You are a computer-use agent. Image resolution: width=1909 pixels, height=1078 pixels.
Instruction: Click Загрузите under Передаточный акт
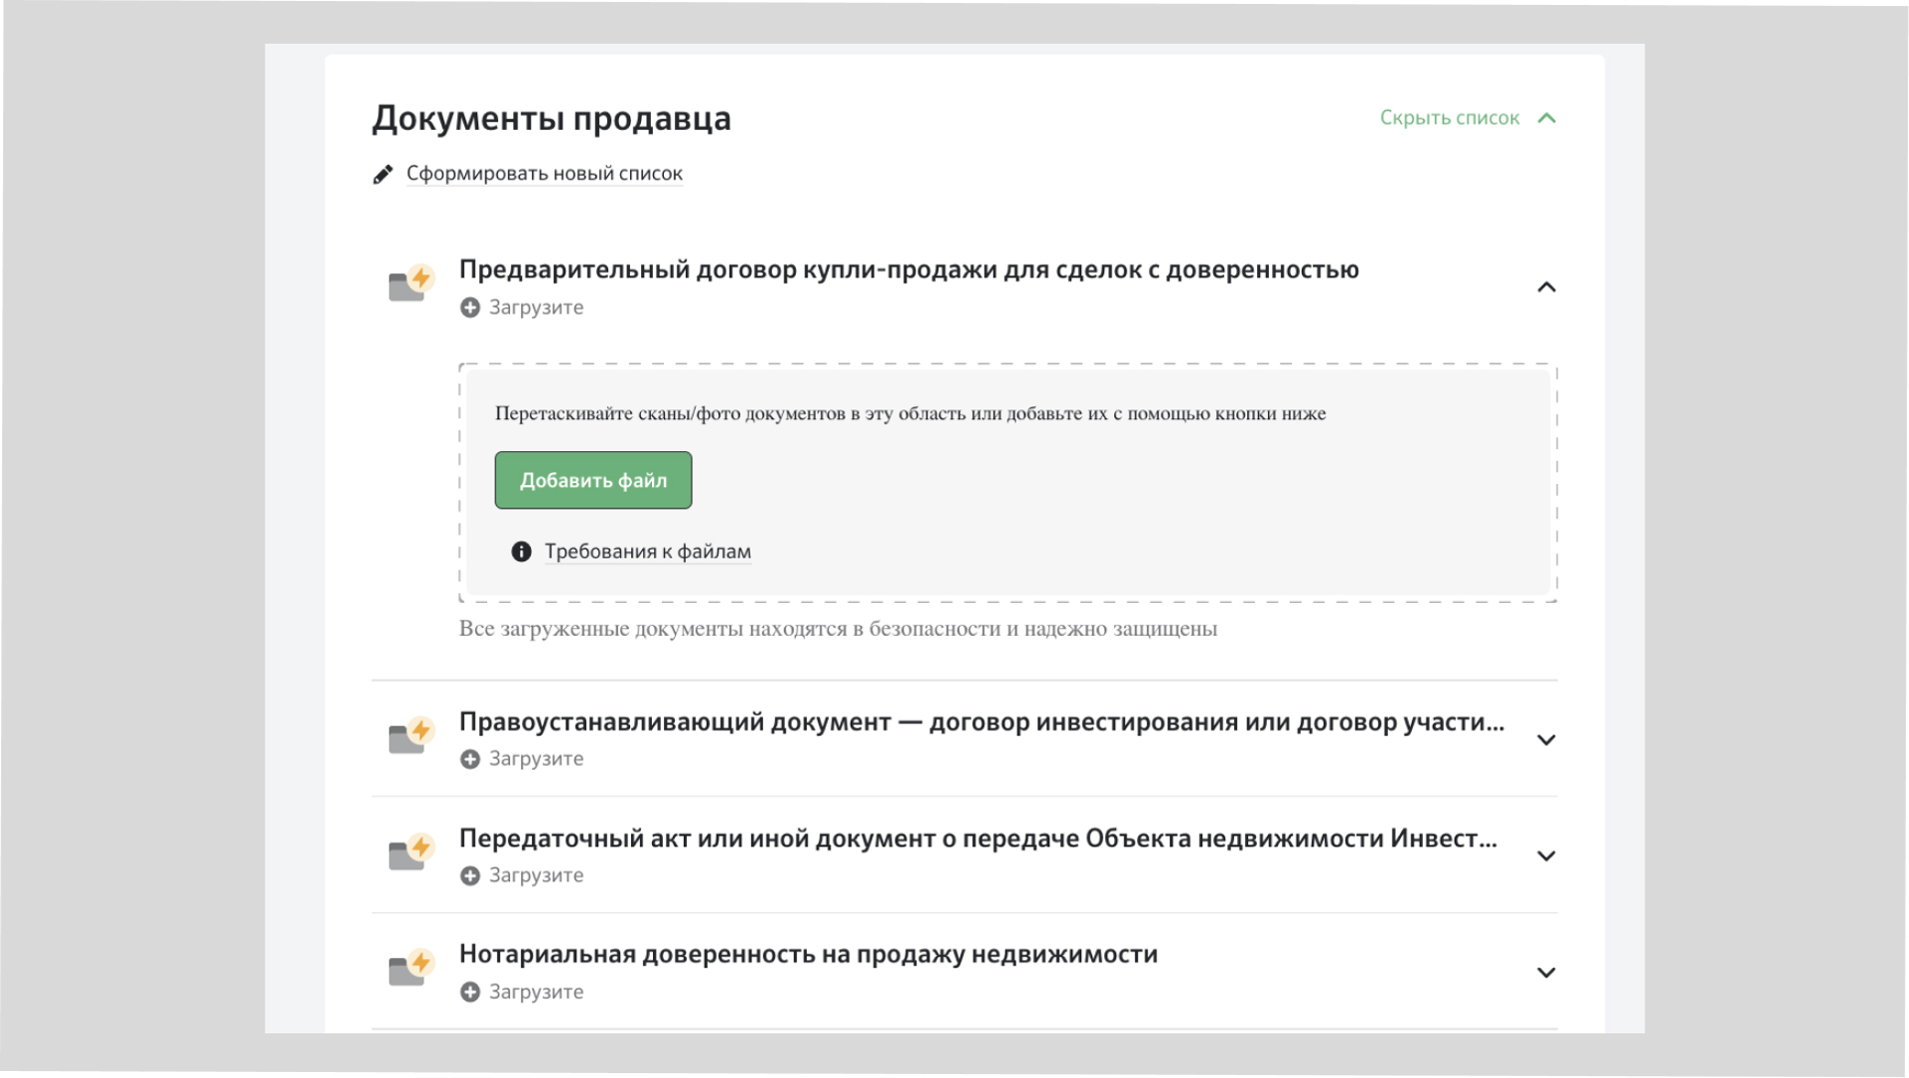(x=536, y=875)
